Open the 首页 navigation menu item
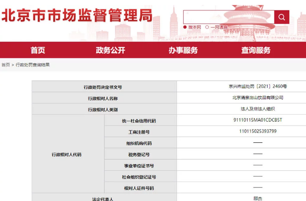The width and height of the screenshot is (306, 201). (x=38, y=50)
